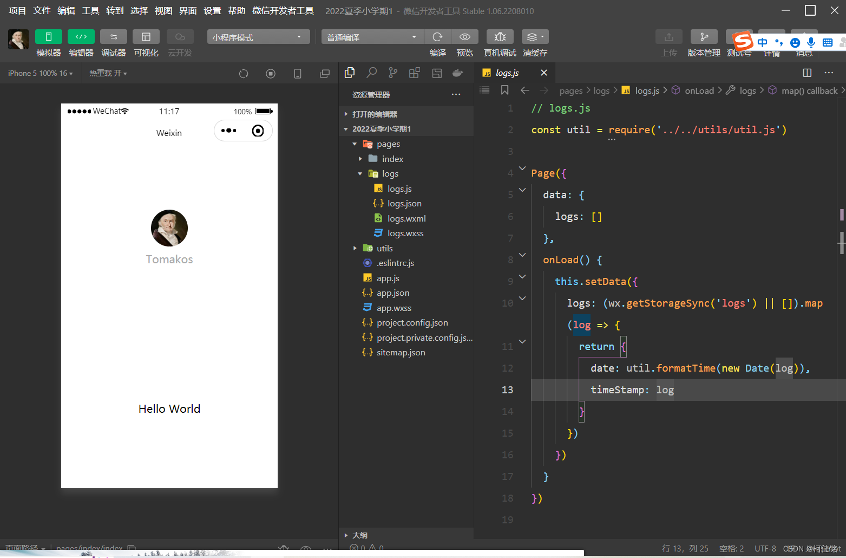Open the mini program mode dropdown
Screen dimensions: 846x558
coord(258,37)
